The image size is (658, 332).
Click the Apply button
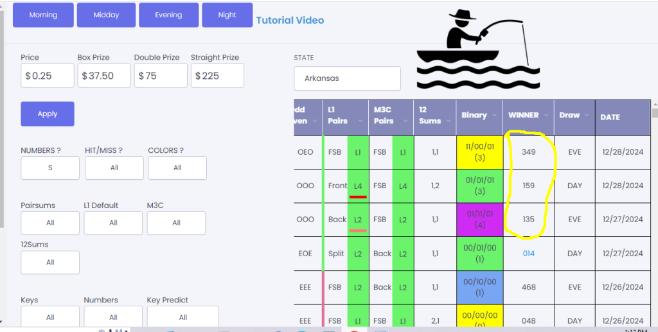(48, 114)
